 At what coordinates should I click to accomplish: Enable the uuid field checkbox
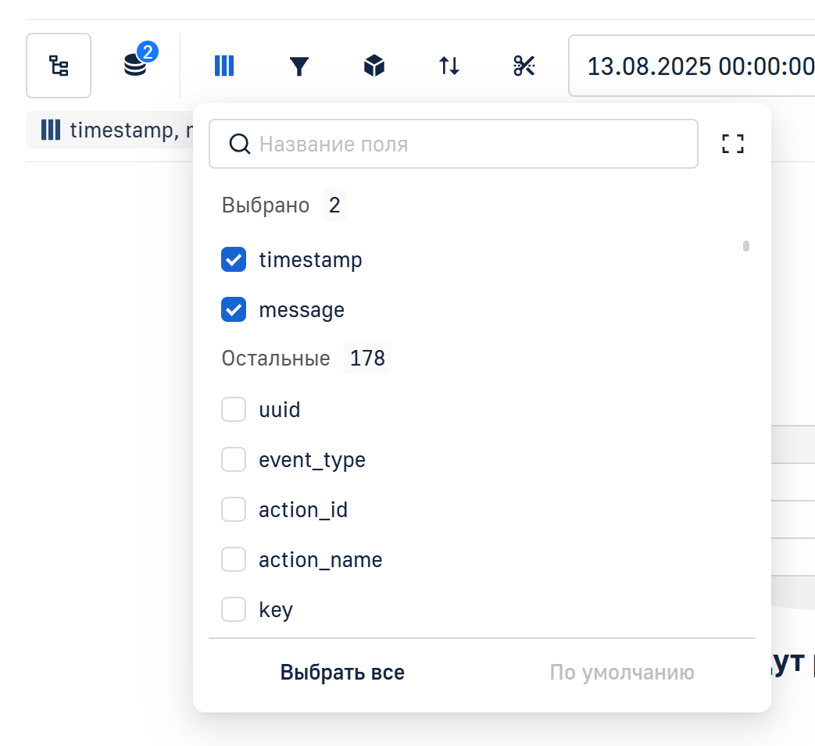234,409
